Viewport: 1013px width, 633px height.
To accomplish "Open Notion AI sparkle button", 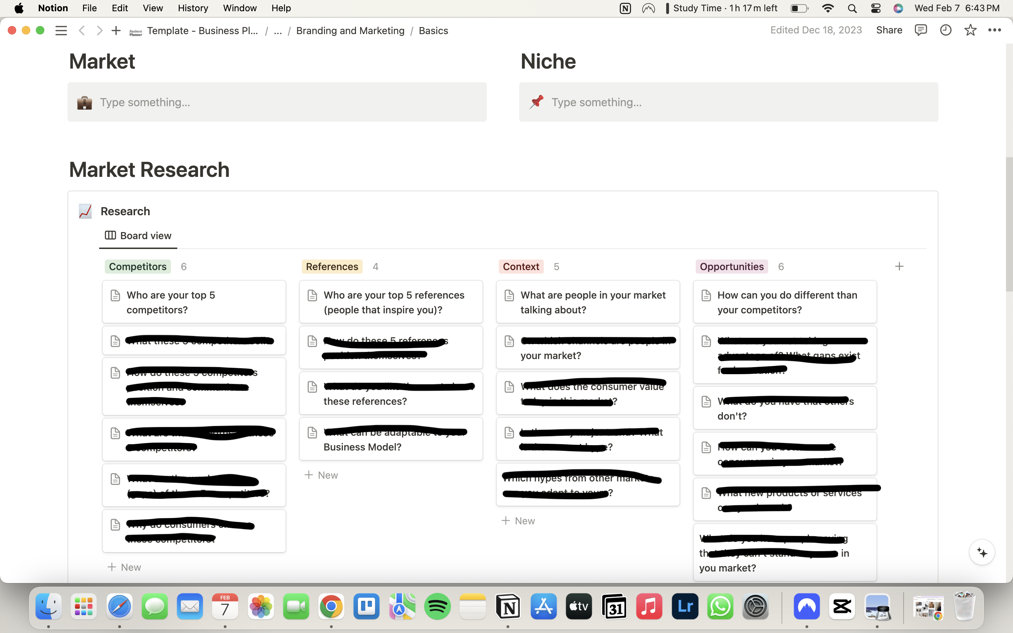I will [982, 552].
